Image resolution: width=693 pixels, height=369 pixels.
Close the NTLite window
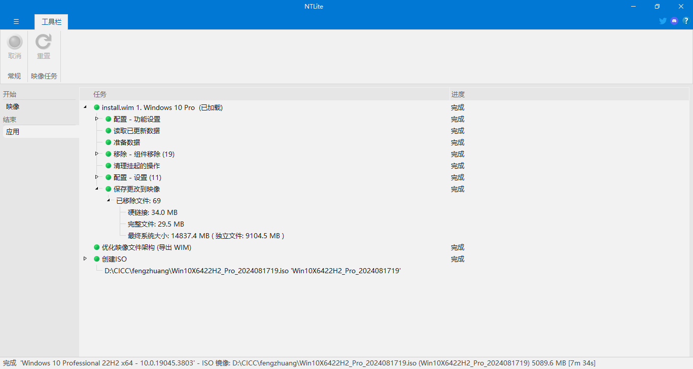click(x=681, y=6)
